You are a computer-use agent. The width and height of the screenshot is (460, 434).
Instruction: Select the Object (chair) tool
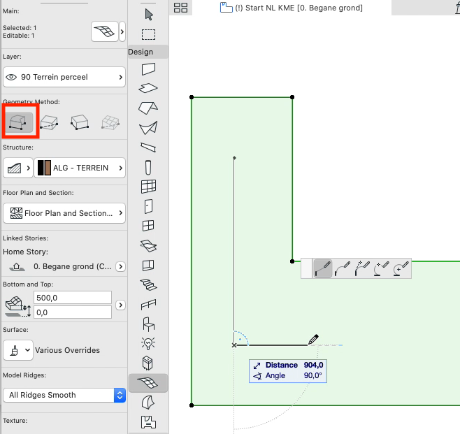pyautogui.click(x=148, y=324)
